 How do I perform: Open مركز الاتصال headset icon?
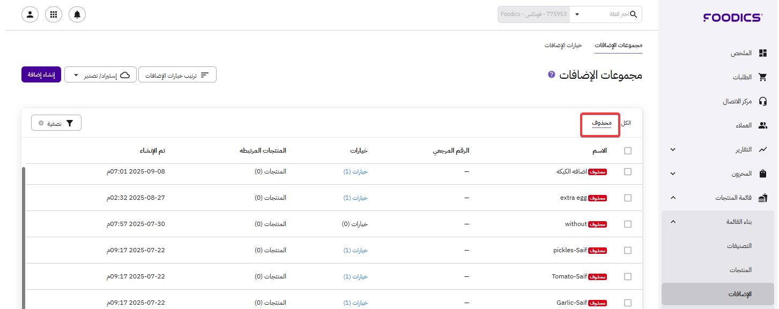tap(762, 101)
